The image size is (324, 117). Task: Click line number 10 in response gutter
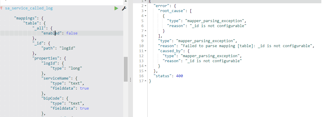pyautogui.click(x=141, y=46)
